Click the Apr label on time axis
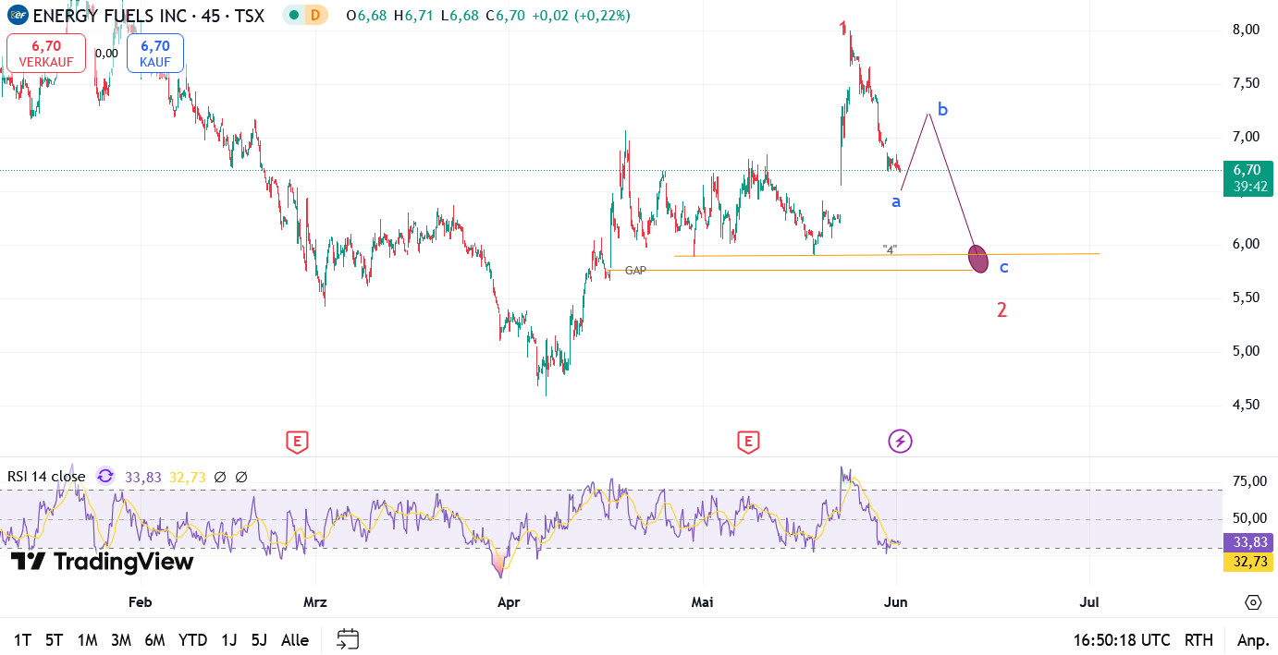This screenshot has width=1278, height=655. tap(509, 602)
